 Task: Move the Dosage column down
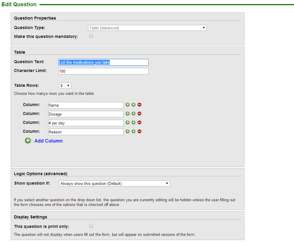pos(134,113)
